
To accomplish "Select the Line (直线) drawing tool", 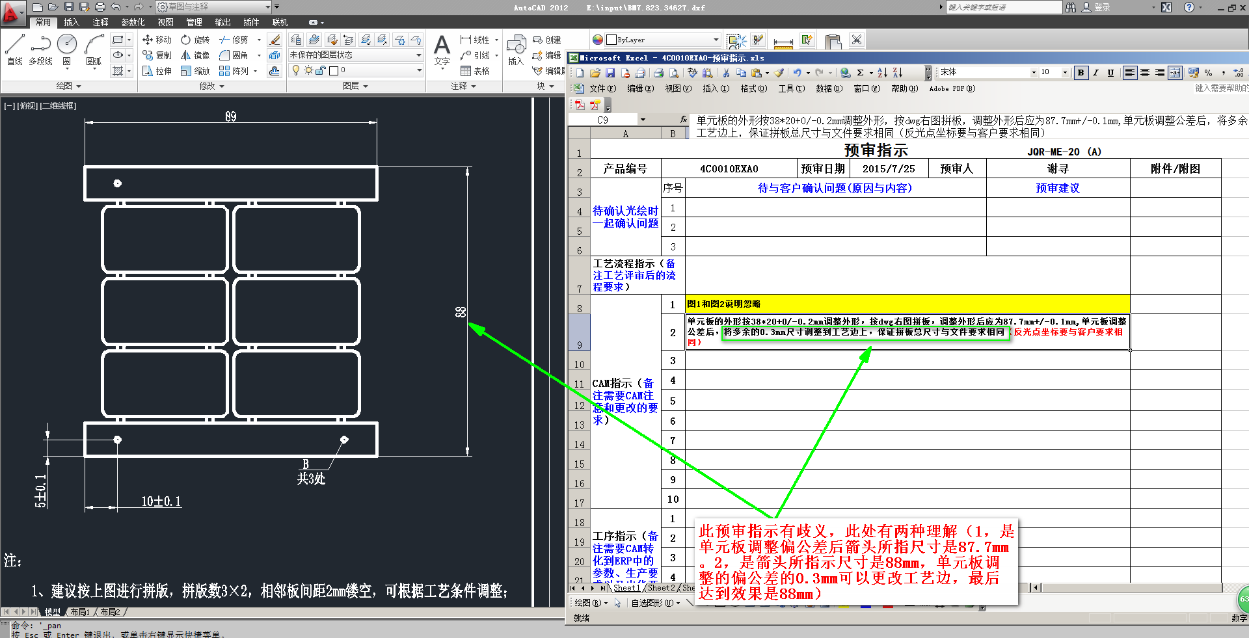I will [14, 50].
